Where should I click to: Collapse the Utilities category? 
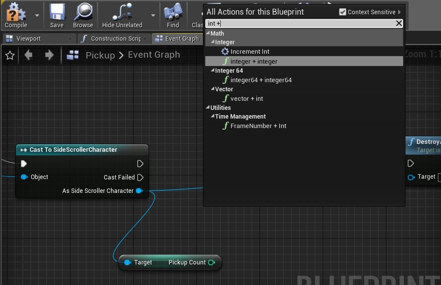(208, 108)
